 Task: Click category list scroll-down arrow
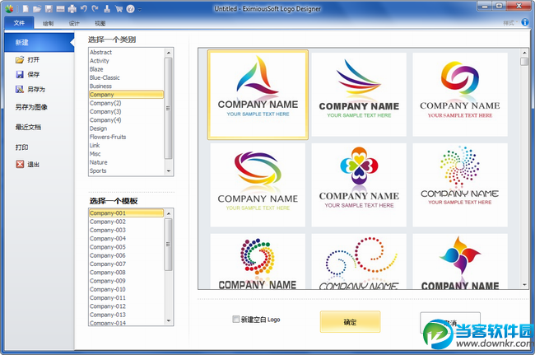coord(169,171)
